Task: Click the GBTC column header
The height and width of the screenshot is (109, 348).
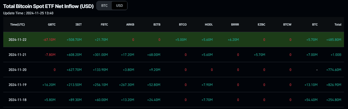Action: (52, 25)
